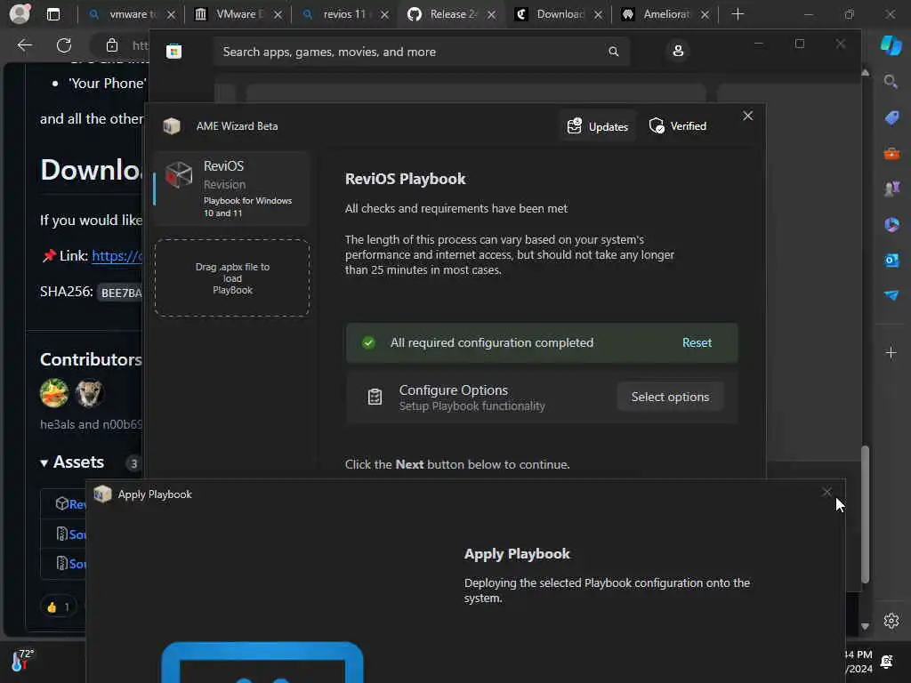Switch to the vmware search tab
This screenshot has width=911, height=683.
click(x=131, y=14)
